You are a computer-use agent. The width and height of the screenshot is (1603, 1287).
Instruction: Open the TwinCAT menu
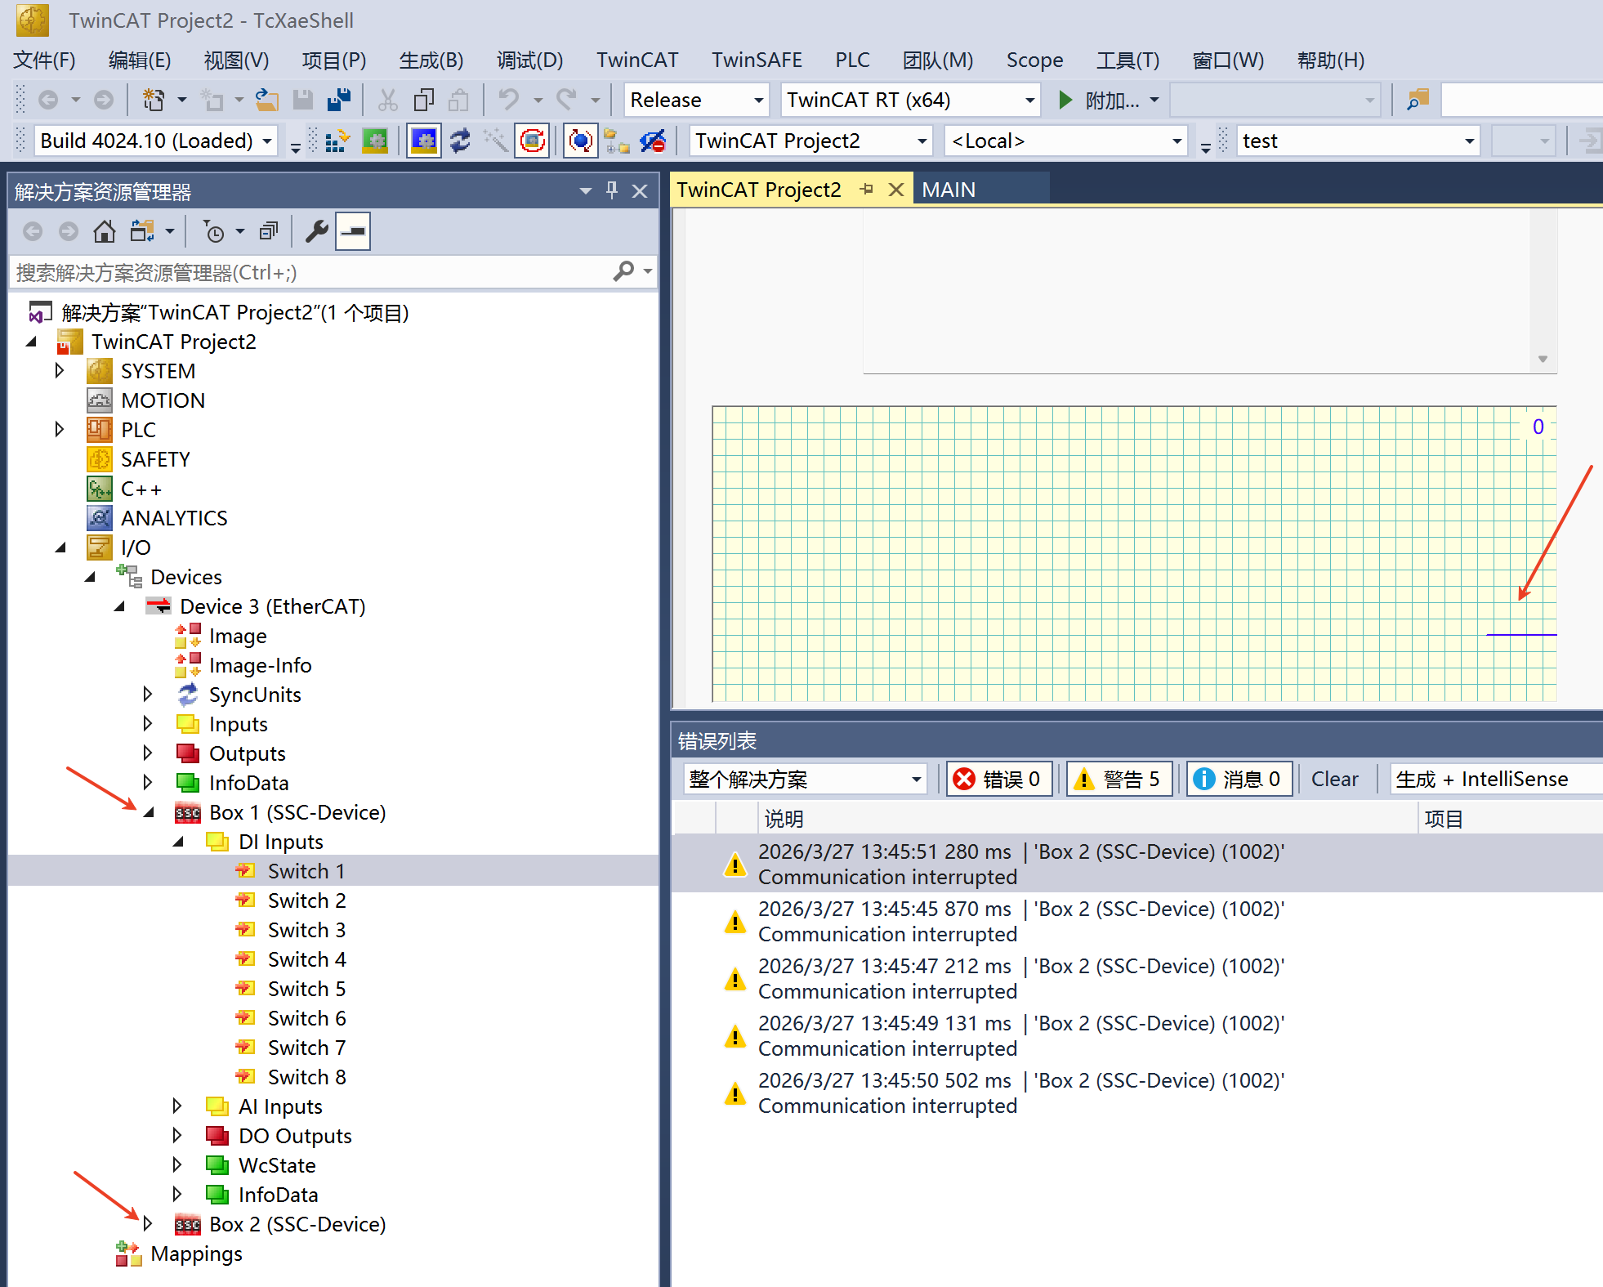tap(636, 60)
